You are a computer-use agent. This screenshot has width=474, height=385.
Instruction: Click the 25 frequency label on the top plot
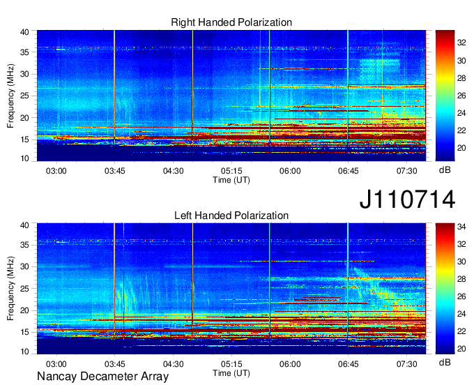(x=24, y=96)
